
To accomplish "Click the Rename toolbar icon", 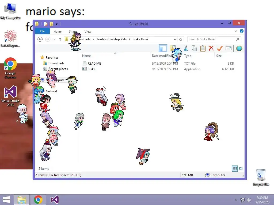I will coord(229,48).
